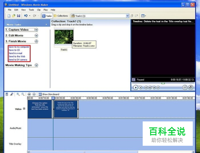The width and height of the screenshot is (200, 153).
Task: Toggle the Collections pane button
Action: 61,16
